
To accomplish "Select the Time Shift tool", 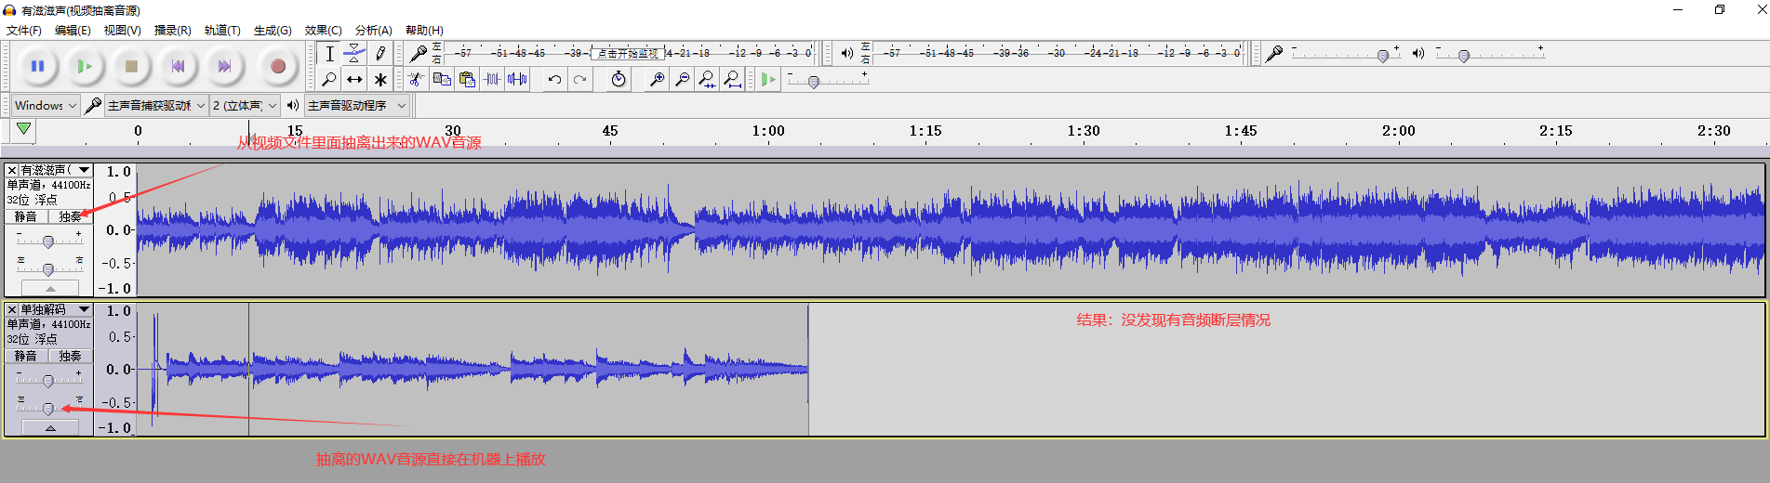I will point(354,79).
